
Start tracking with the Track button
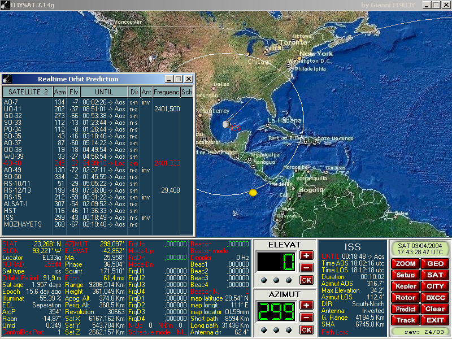pos(405,320)
